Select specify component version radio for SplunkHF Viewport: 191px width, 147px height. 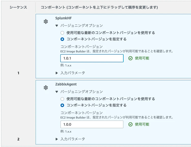tap(62, 39)
